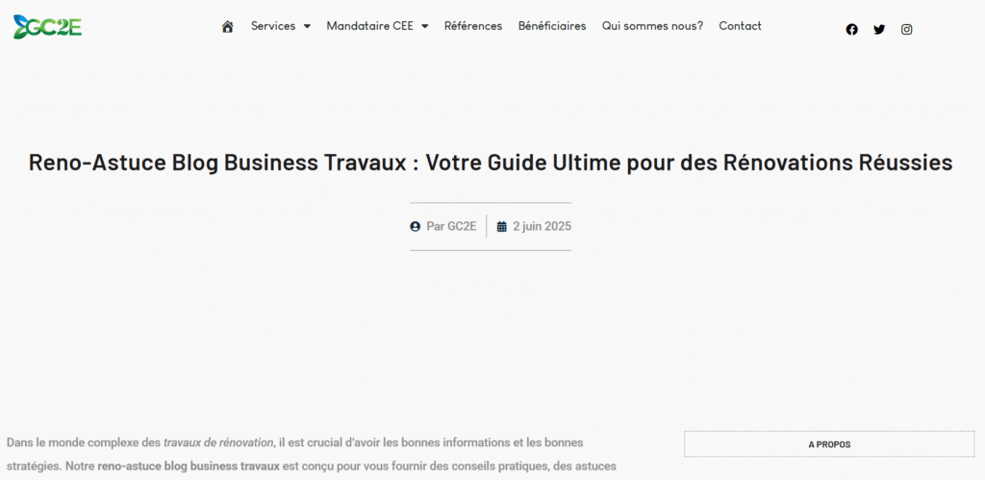This screenshot has width=985, height=480.
Task: Navigate to Bénéficiaires
Action: coord(552,27)
